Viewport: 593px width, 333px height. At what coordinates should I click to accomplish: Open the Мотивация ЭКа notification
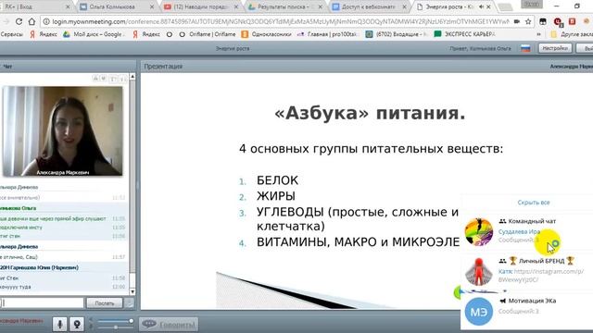(x=527, y=311)
